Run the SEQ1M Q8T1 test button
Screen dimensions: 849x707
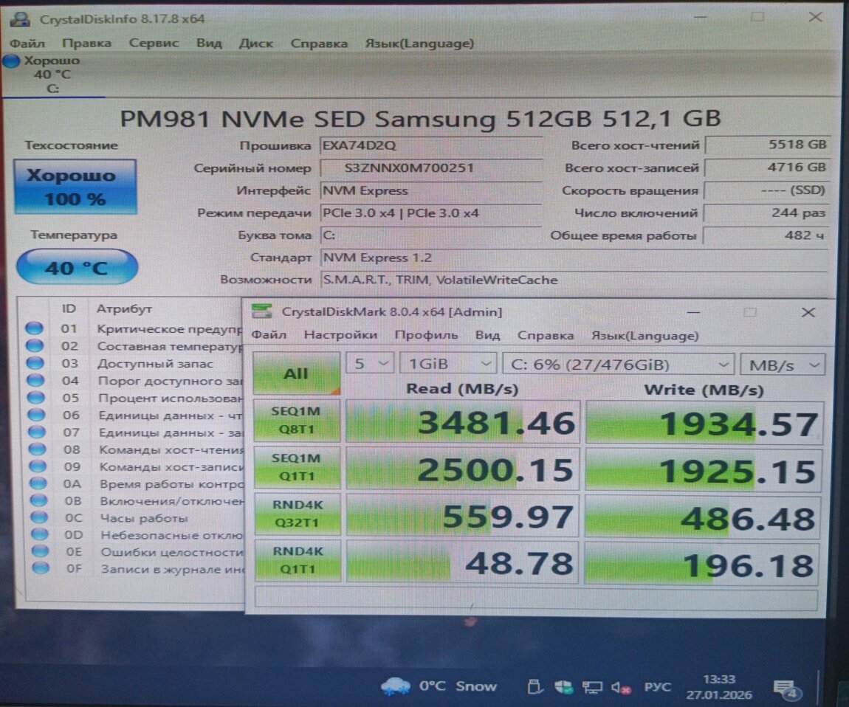coord(297,421)
